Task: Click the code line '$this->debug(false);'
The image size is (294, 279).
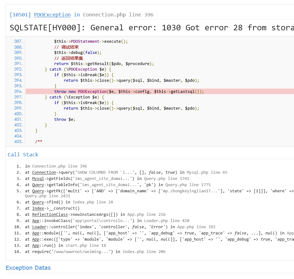Action: pos(78,53)
